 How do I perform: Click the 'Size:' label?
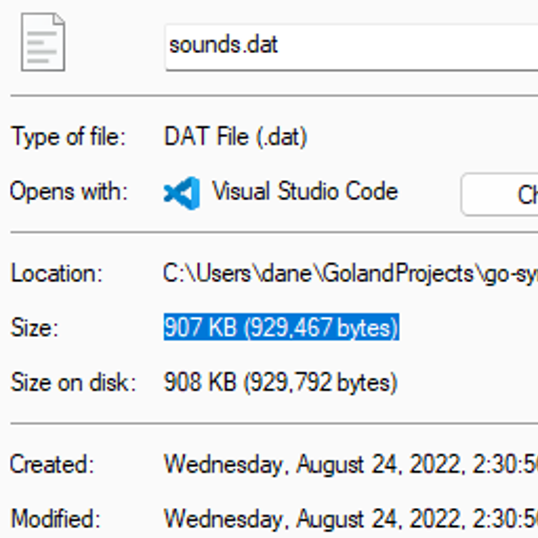pyautogui.click(x=34, y=327)
